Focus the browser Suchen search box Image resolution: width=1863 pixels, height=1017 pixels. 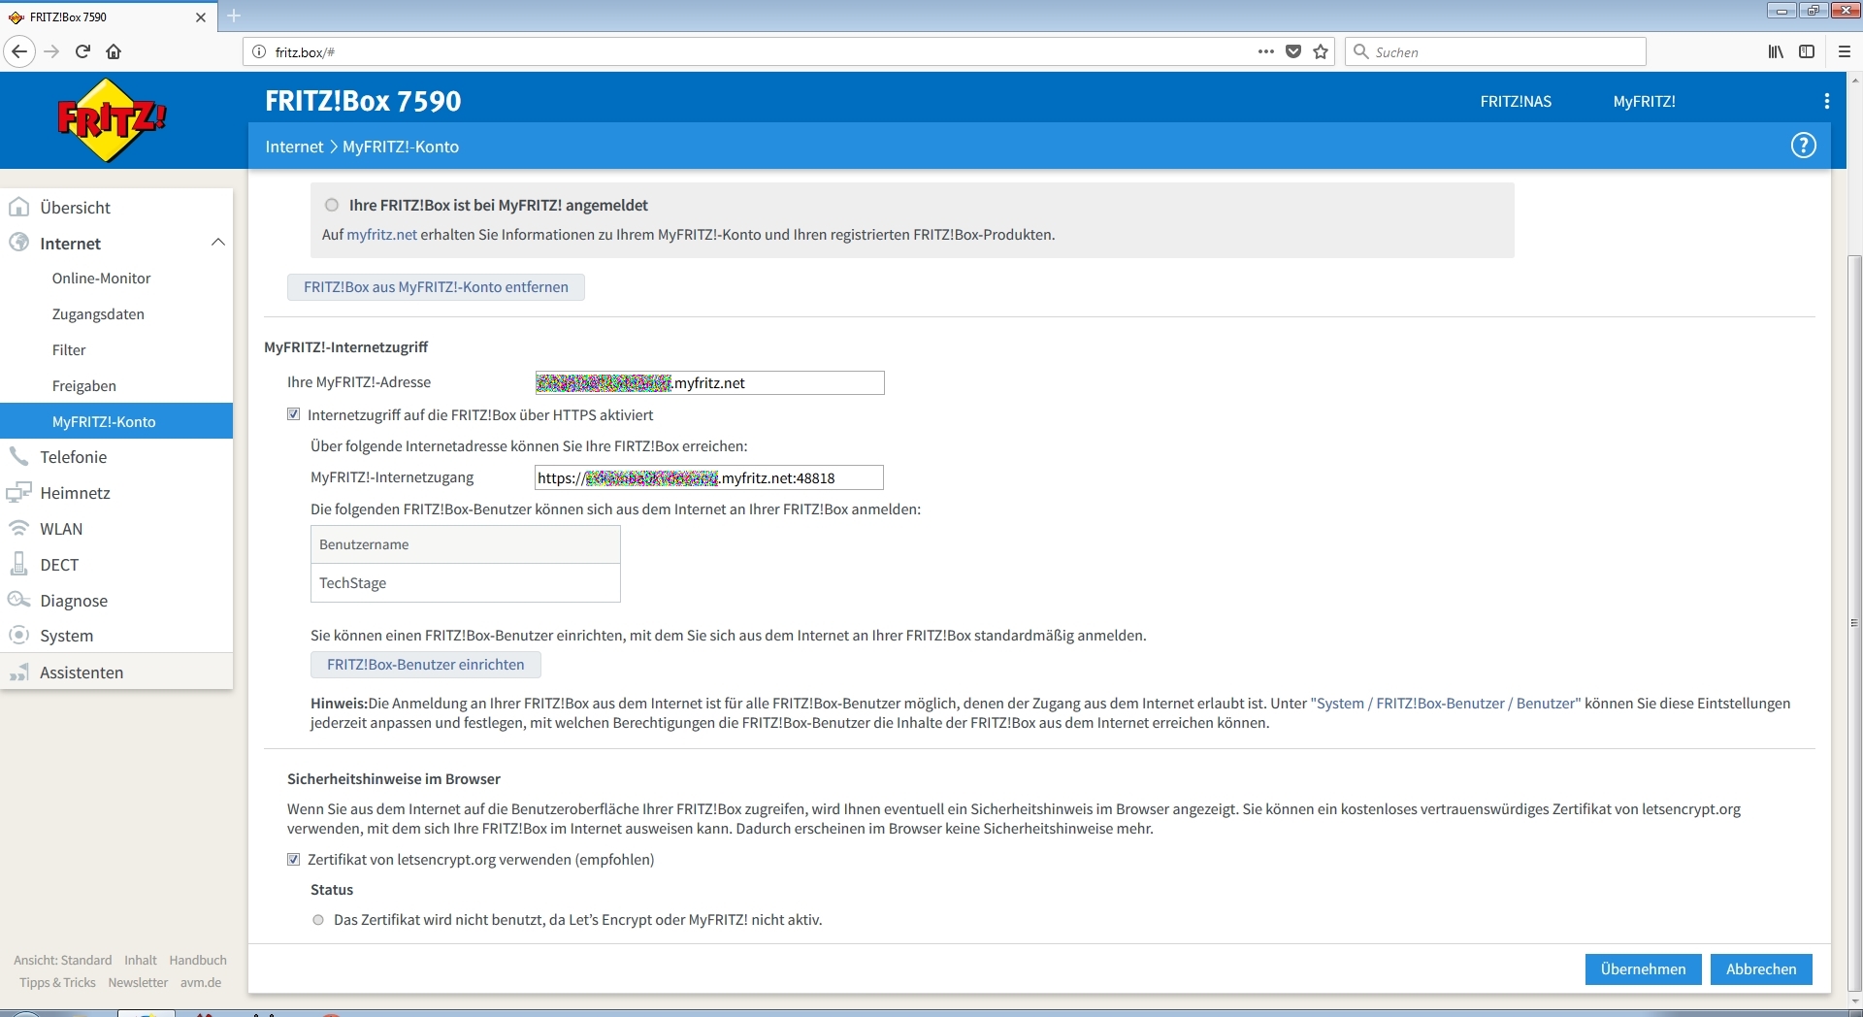[1495, 51]
